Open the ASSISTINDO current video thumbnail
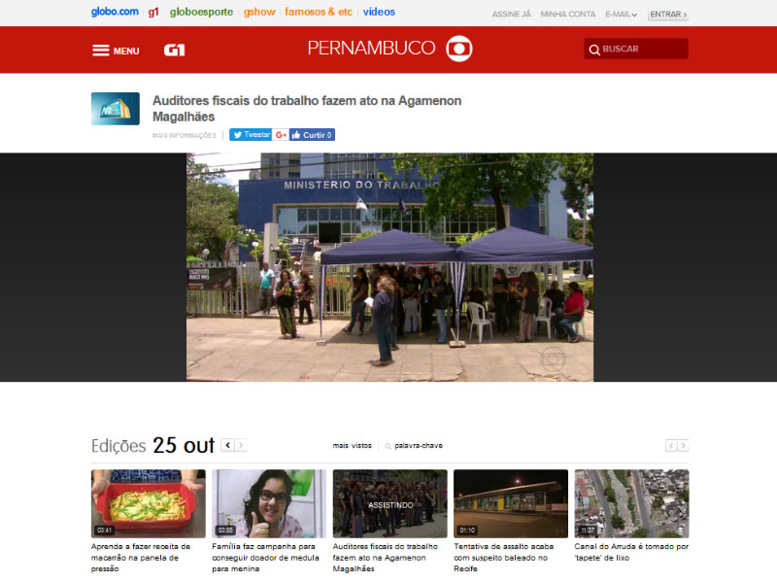Screen dimensions: 777x583 pos(390,503)
